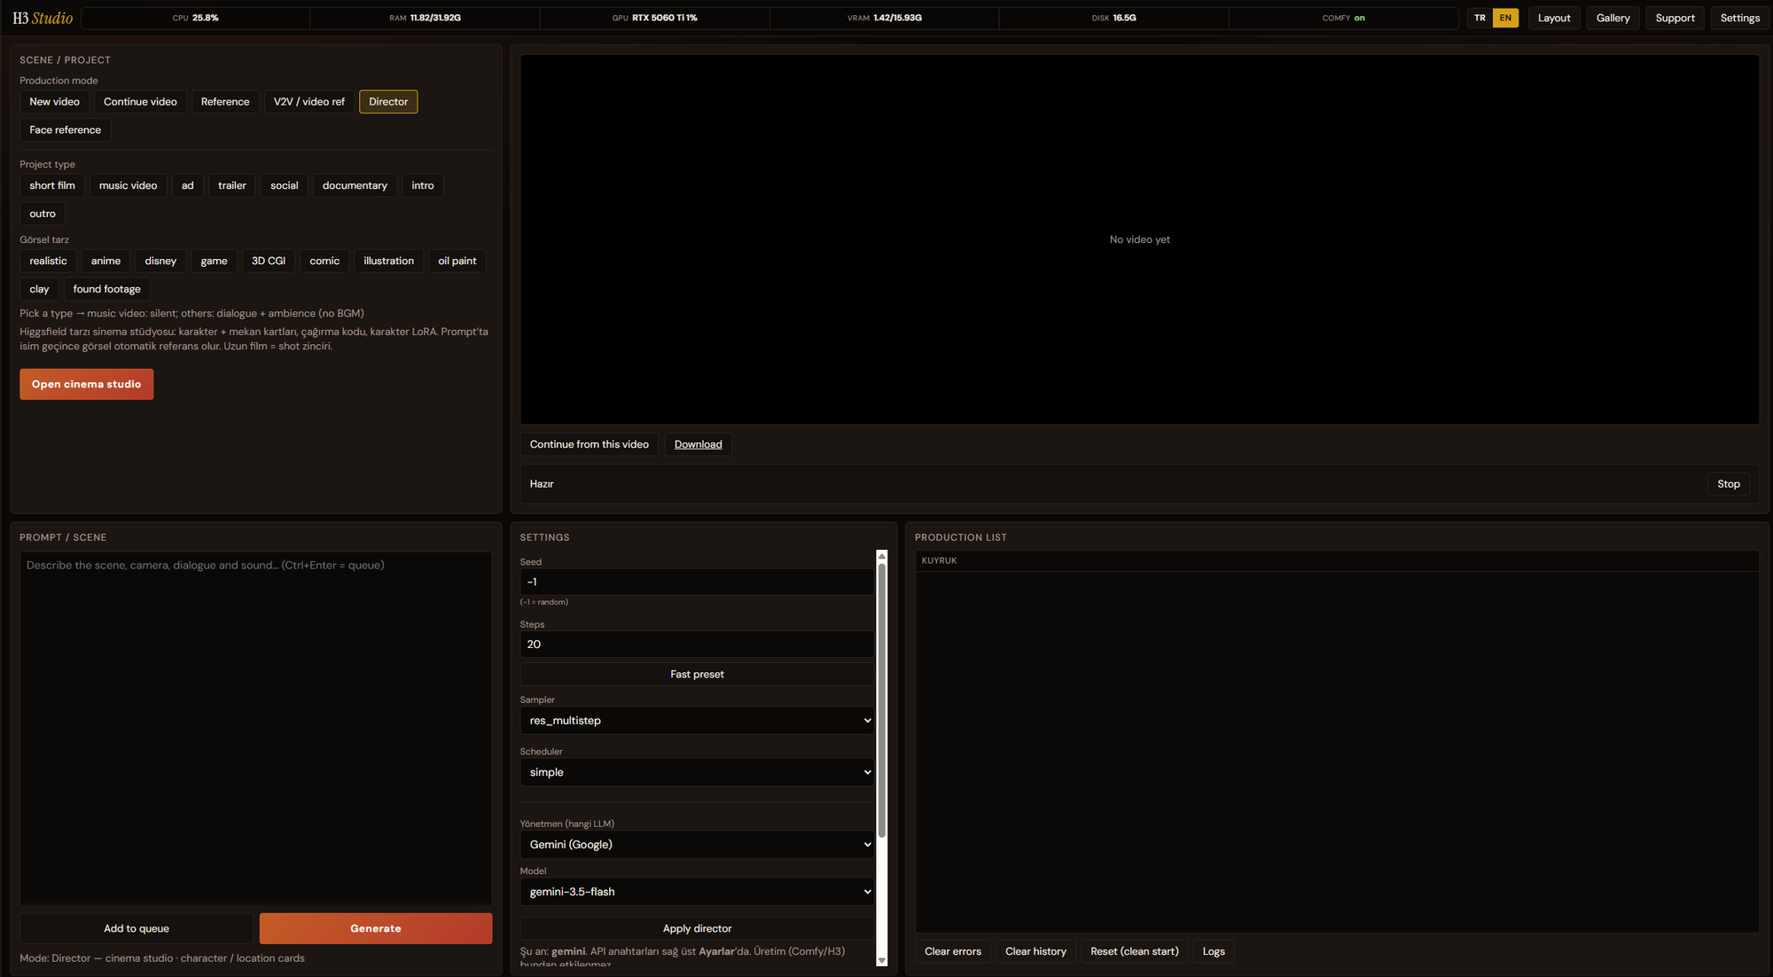This screenshot has height=977, width=1773.
Task: Click the COMFY on status
Action: coord(1344,19)
